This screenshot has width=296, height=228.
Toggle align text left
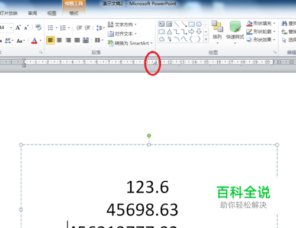pyautogui.click(x=50, y=40)
